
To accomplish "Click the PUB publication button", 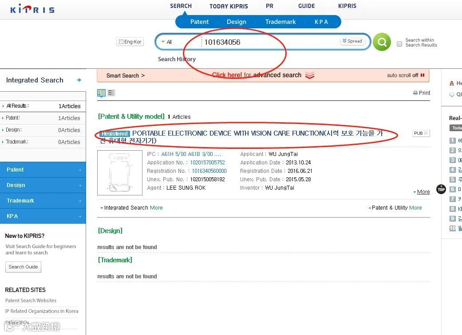I will (421, 133).
